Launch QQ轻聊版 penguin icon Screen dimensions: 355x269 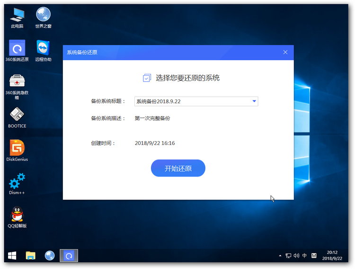click(x=17, y=217)
